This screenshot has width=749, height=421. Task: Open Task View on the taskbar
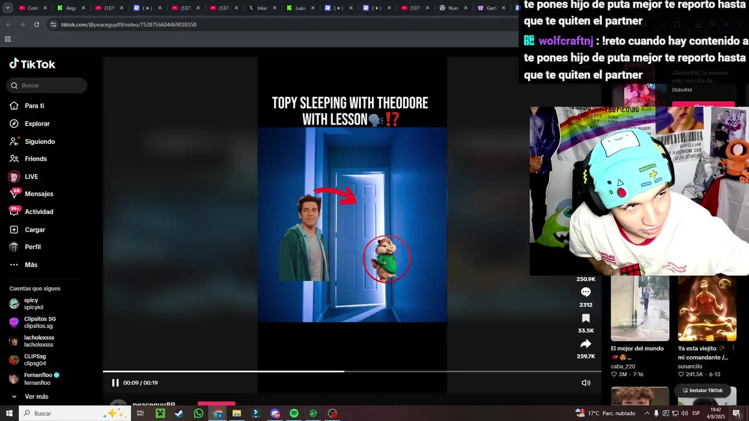pyautogui.click(x=140, y=413)
